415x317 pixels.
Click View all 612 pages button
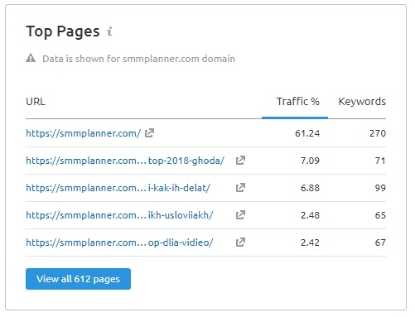[78, 279]
